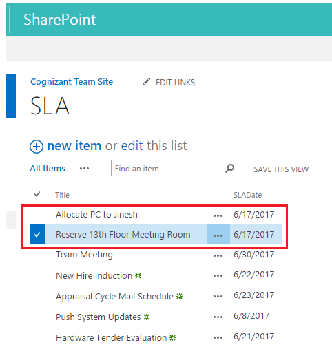Open ellipsis menu for New Hire Induction
Viewport: 332px width, 347px height.
(x=218, y=275)
